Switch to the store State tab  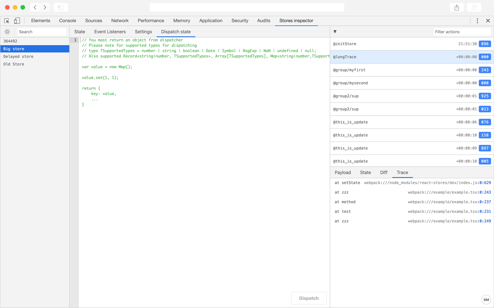click(x=80, y=32)
